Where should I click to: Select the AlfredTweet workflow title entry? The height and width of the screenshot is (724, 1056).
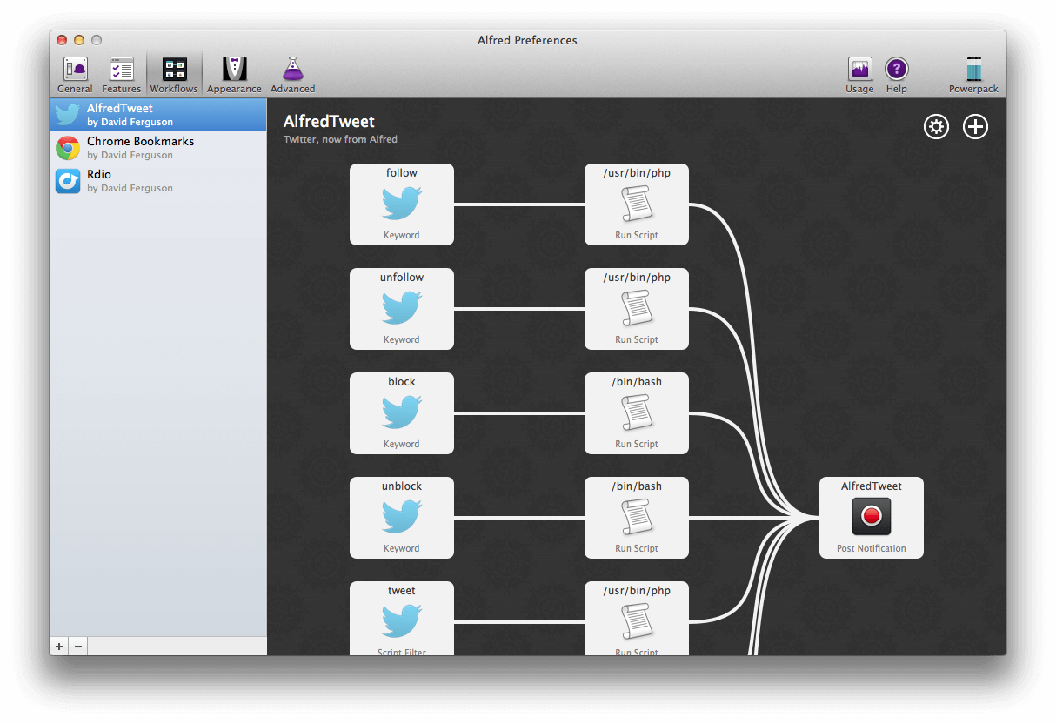pos(157,114)
